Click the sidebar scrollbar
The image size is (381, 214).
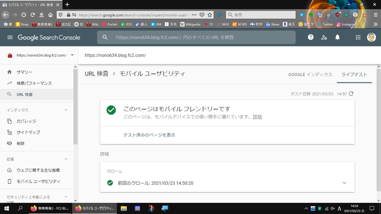[x=76, y=107]
